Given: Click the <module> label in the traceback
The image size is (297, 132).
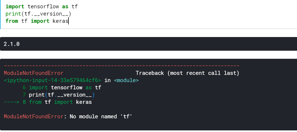Looking at the screenshot, I should (x=126, y=80).
